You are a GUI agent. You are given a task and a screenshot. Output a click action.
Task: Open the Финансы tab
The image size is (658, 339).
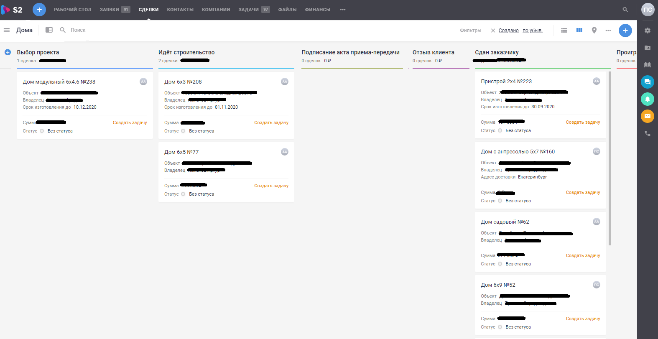point(317,10)
